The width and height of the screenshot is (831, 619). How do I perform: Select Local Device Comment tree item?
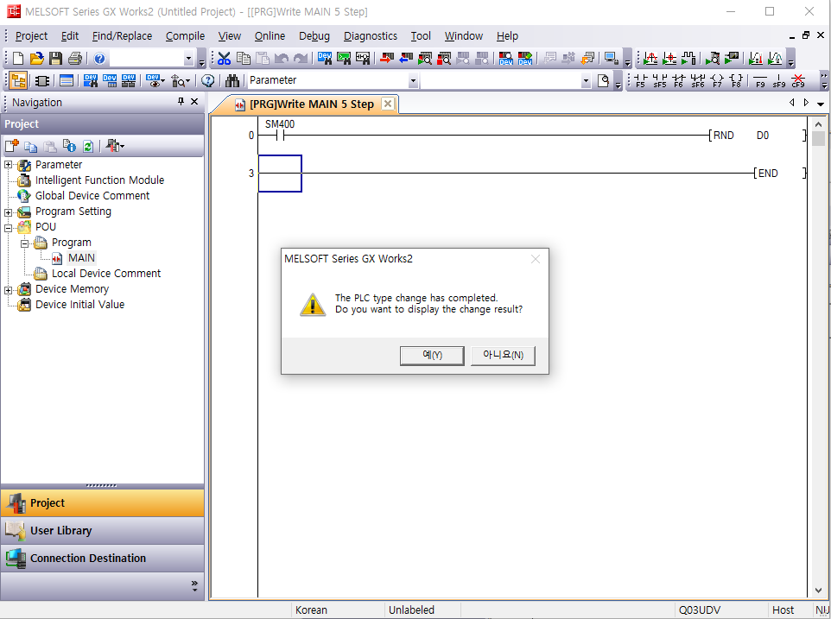[x=106, y=273]
